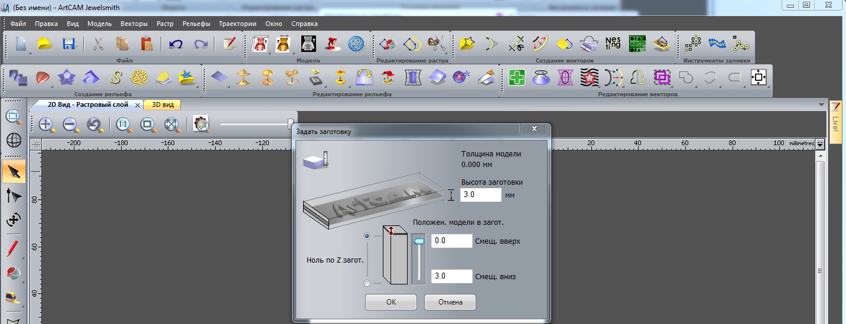Open the Nesting tool icon
This screenshot has height=324, width=846.
tap(613, 44)
